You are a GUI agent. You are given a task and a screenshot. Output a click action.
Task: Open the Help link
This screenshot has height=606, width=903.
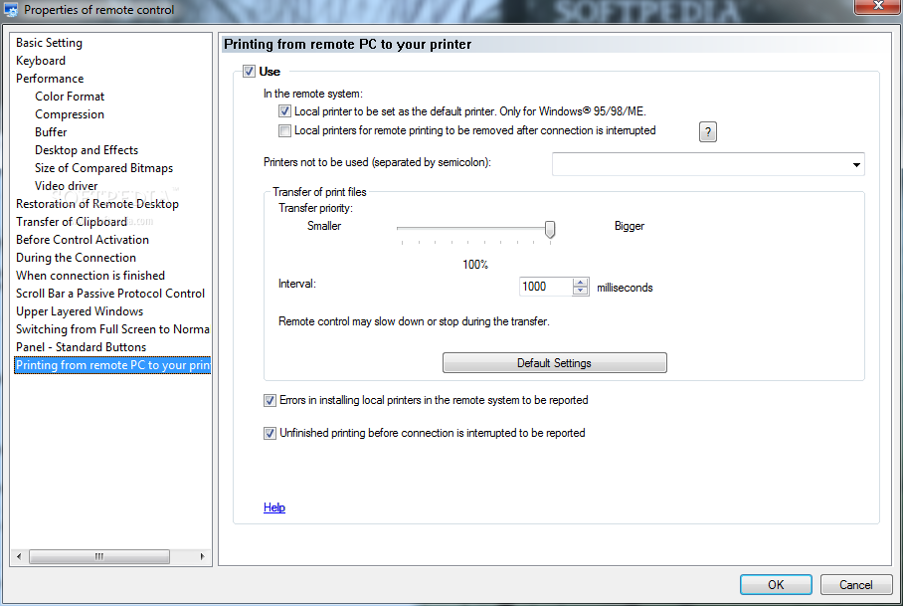[274, 507]
